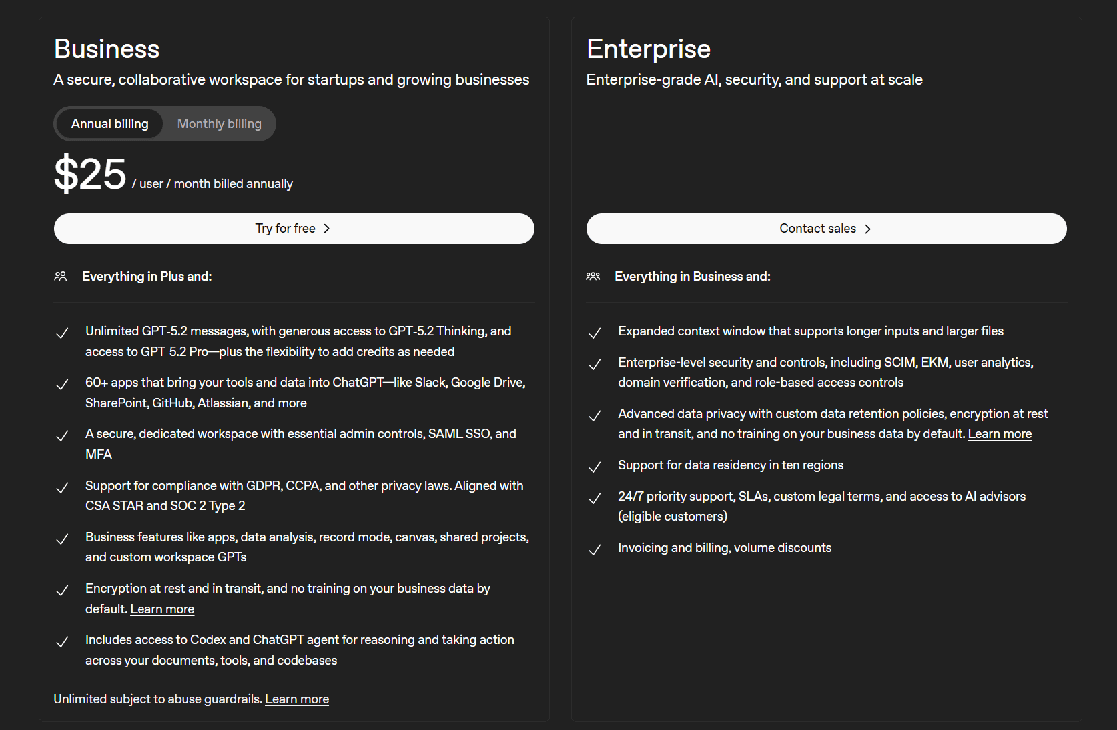Screen dimensions: 1117x730
Task: Click the Business plan heading
Action: click(107, 49)
